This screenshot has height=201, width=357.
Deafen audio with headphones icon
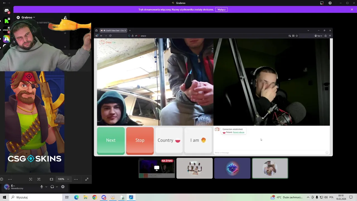point(52,187)
